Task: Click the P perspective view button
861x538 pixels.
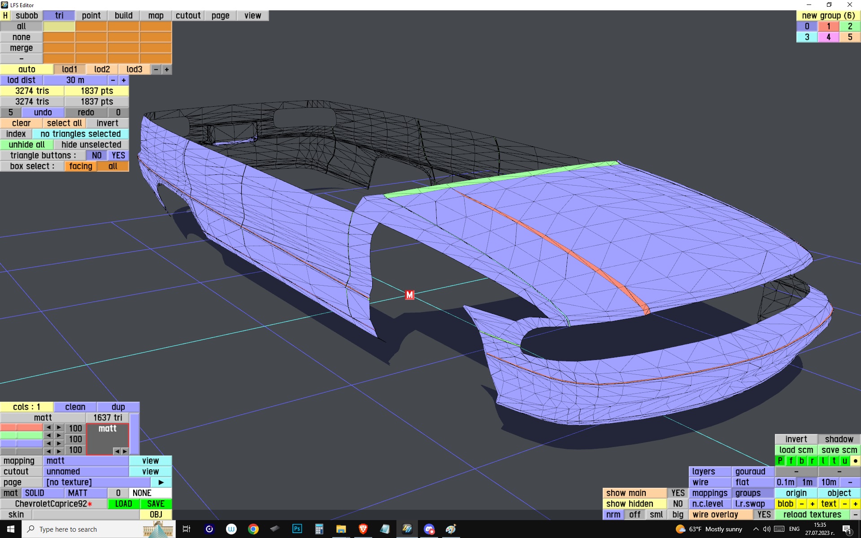Action: click(780, 461)
